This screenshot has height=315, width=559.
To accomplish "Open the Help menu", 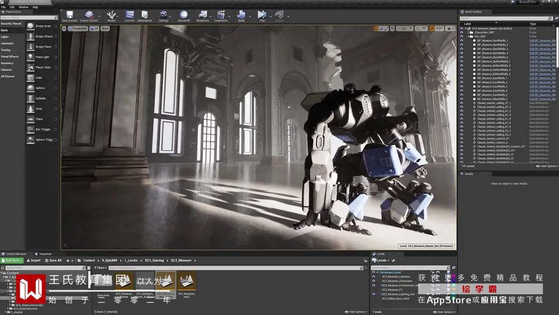I will 35,7.
